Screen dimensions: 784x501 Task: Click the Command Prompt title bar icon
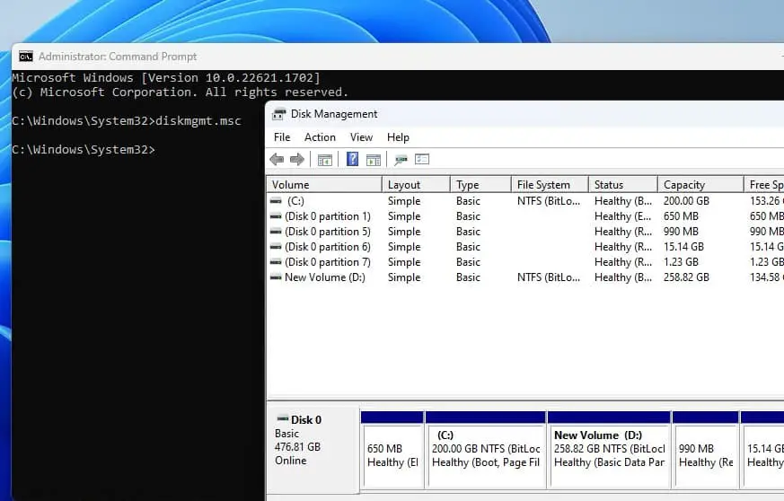click(x=26, y=56)
